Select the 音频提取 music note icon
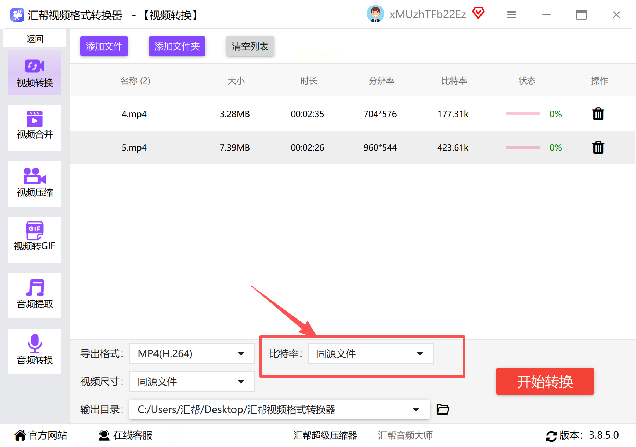 click(x=35, y=288)
